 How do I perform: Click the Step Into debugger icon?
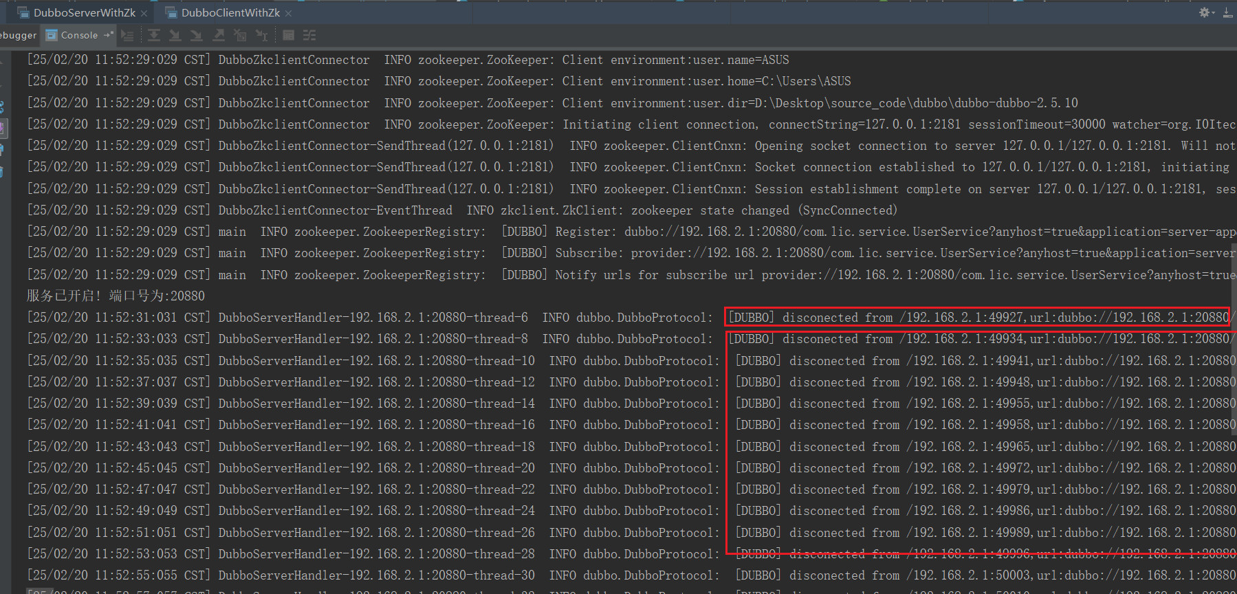175,35
